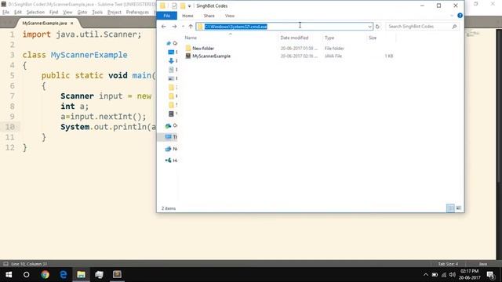Open Java syntax selector in status bar
The width and height of the screenshot is (502, 282).
(483, 264)
